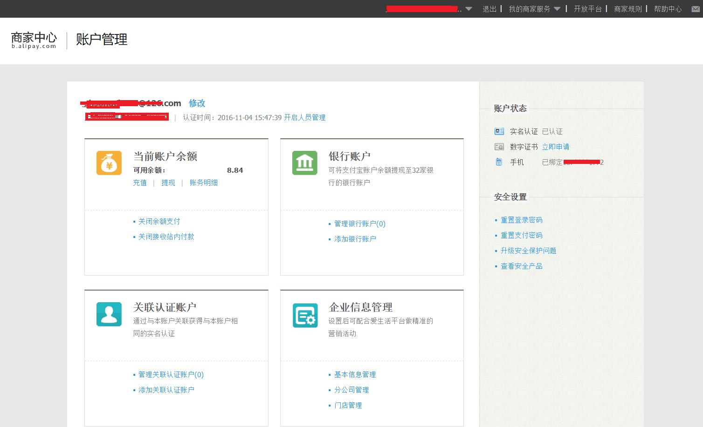Click 退出 to log out

(489, 9)
